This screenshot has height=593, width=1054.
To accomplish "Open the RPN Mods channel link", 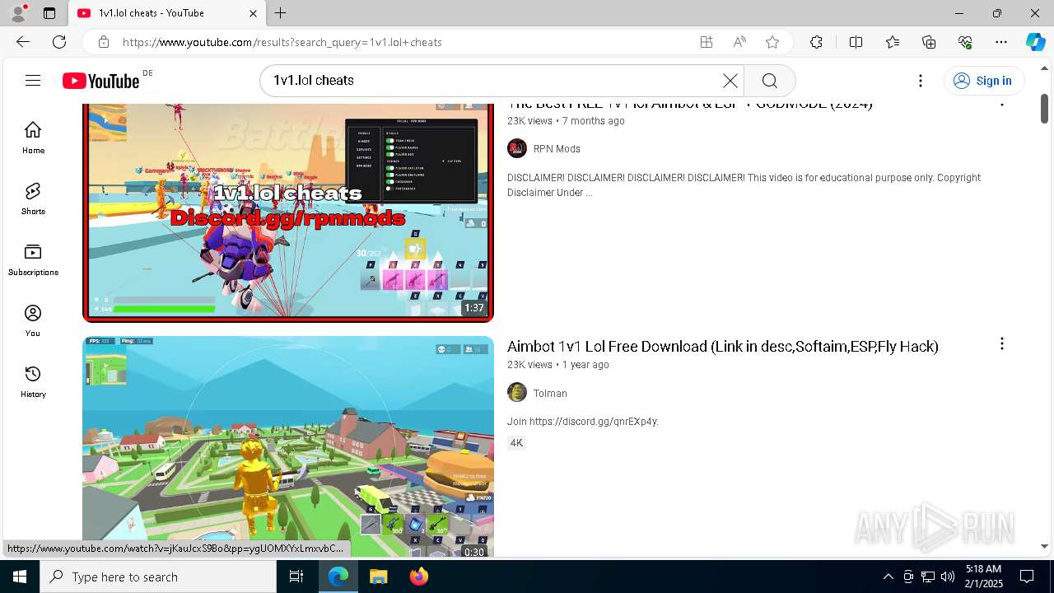I will coord(557,149).
